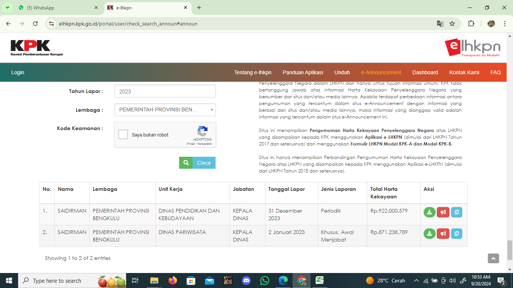This screenshot has height=288, width=513.
Task: Open the Windows Start menu
Action: (9, 280)
